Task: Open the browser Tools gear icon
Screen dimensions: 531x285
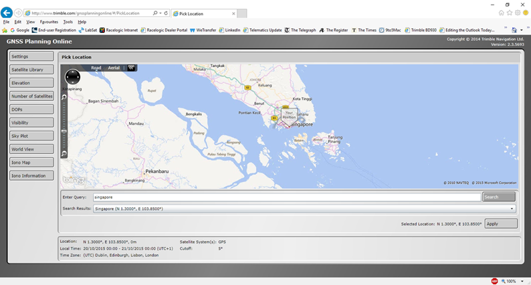Action: click(518, 13)
